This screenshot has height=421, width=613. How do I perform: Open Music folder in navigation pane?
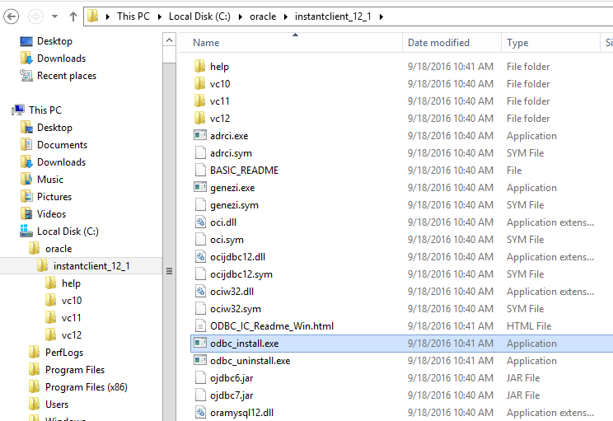click(50, 180)
